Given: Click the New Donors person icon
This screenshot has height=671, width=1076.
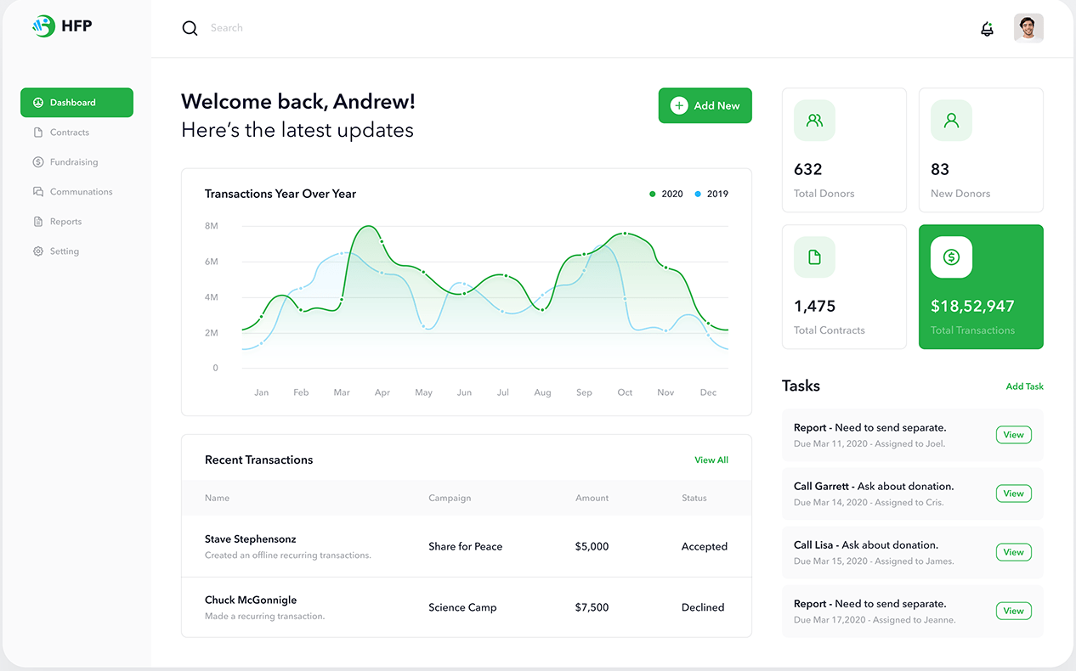Looking at the screenshot, I should point(951,121).
